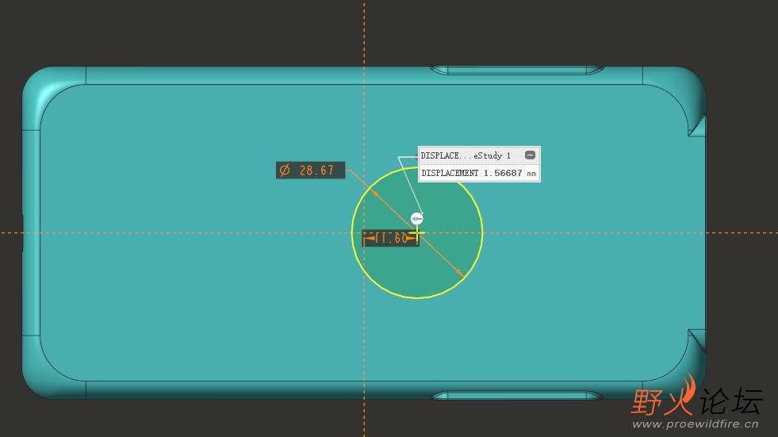Collapse the DISPLACE eStudy 1 callout
Image resolution: width=778 pixels, height=437 pixels.
[530, 155]
